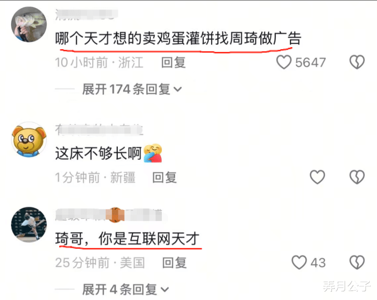377x300 pixels.
Task: Dislike the 这床不够长啊 comment
Action: pos(357,177)
